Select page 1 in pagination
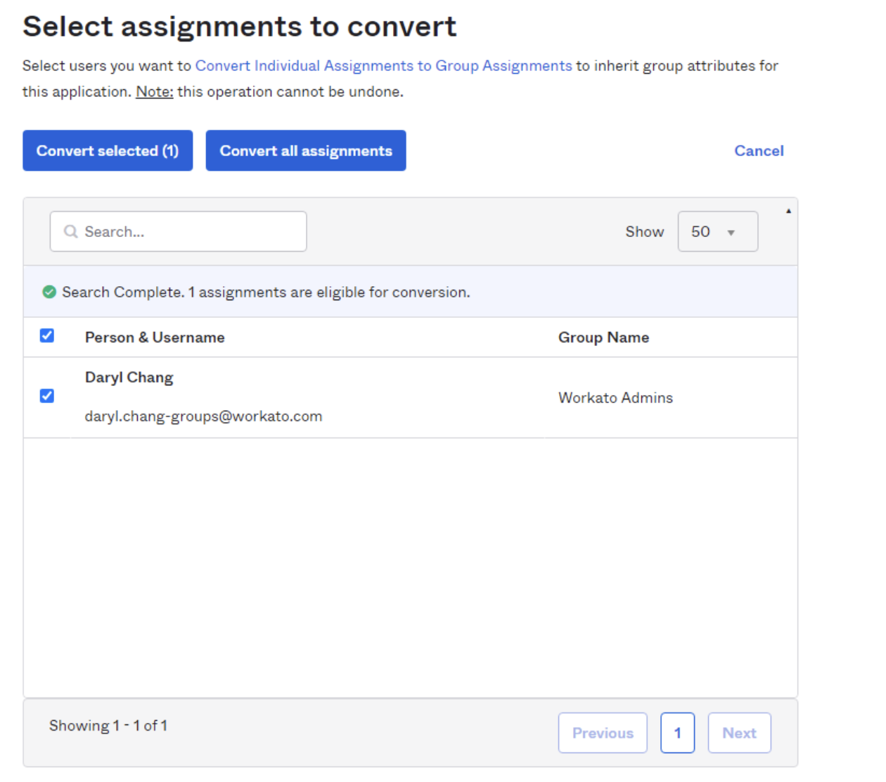Viewport: 886px width, 782px height. (677, 733)
